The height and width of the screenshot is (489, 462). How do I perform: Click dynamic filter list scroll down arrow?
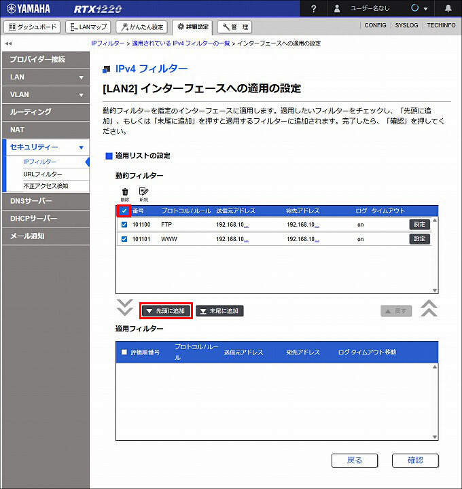pos(435,291)
